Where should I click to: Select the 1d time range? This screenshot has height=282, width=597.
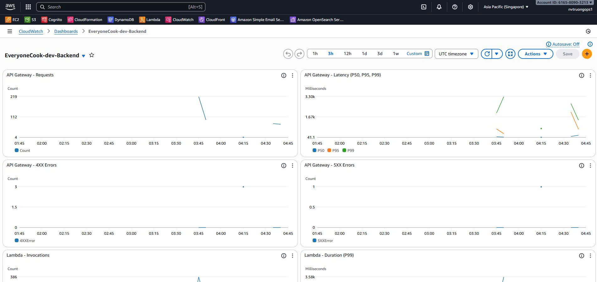pos(364,54)
